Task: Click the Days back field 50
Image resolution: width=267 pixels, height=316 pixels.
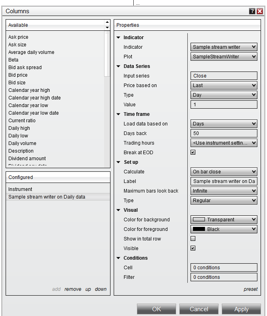Action: tap(224, 133)
